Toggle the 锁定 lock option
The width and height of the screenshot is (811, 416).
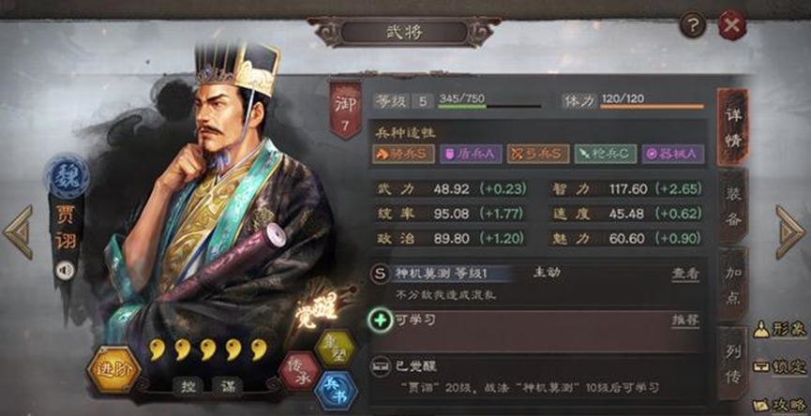click(780, 366)
